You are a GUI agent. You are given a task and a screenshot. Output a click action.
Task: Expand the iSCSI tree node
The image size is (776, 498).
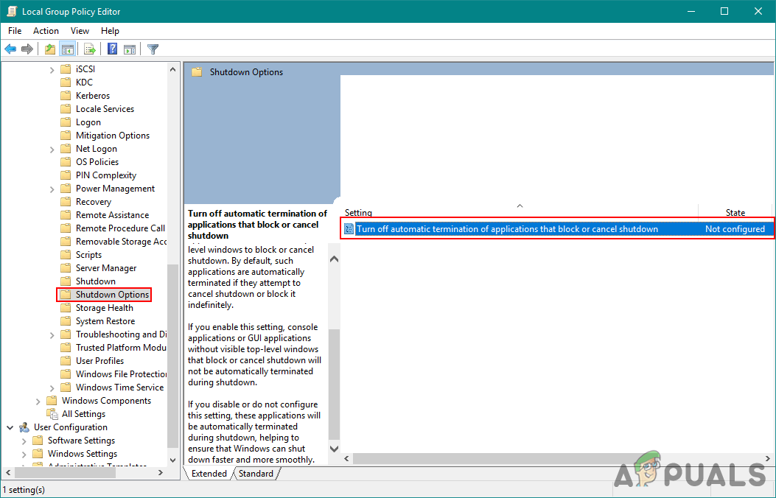(52, 70)
